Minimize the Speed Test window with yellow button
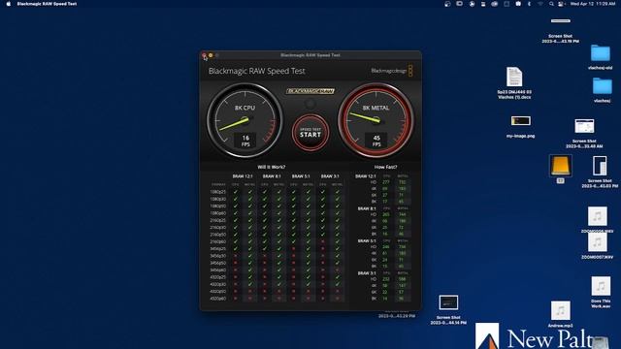621x349 pixels. click(x=211, y=55)
